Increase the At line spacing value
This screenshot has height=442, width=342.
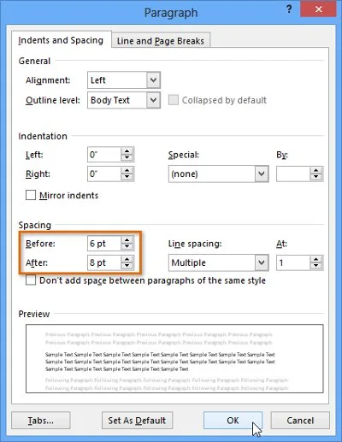tap(315, 259)
